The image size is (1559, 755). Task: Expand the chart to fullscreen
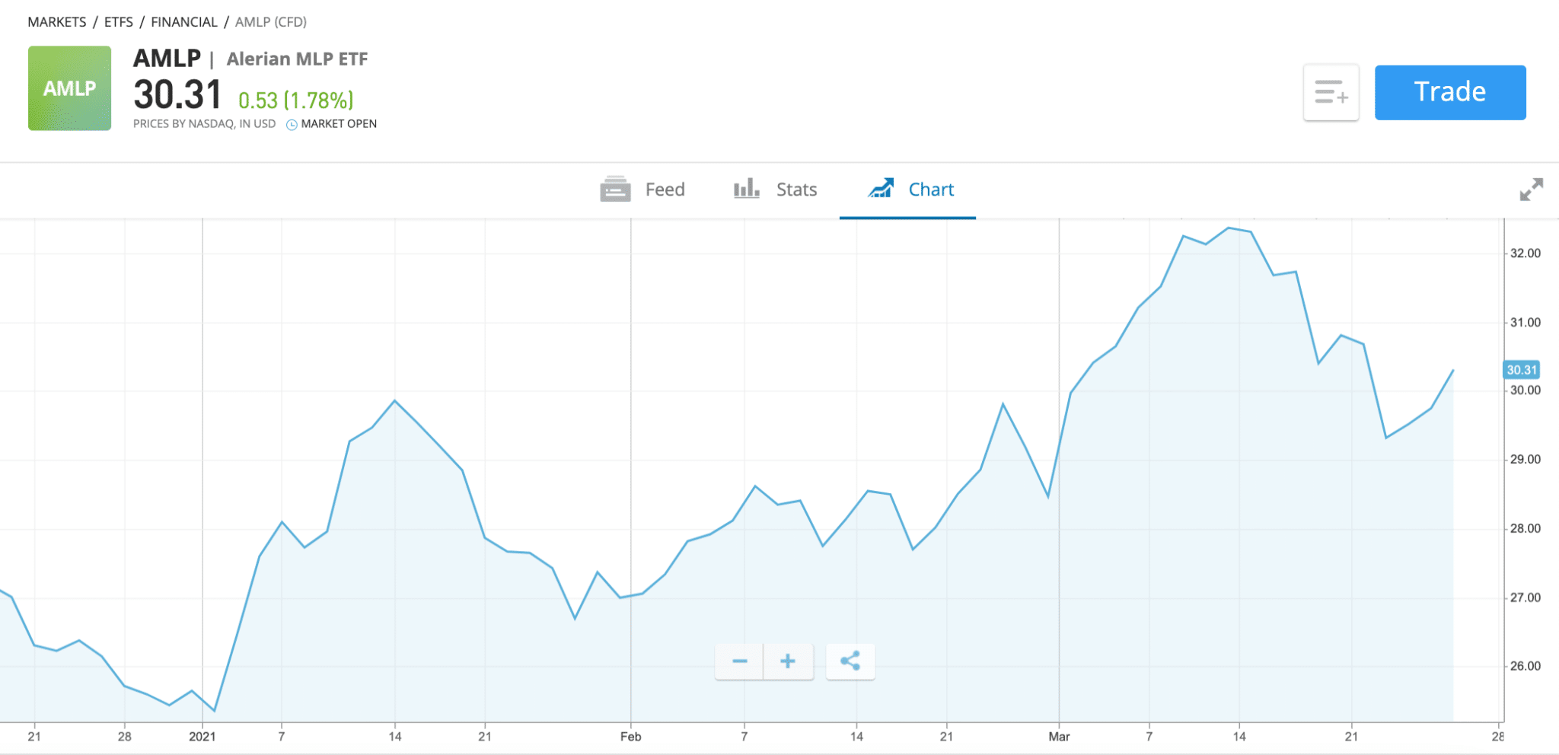pos(1531,190)
